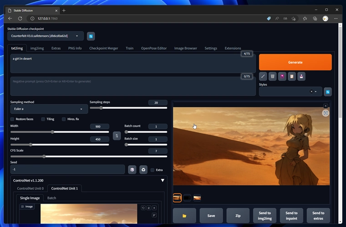Screen dimensions: 346x227
Task: Check the Extra seed checkbox
Action: [153, 170]
